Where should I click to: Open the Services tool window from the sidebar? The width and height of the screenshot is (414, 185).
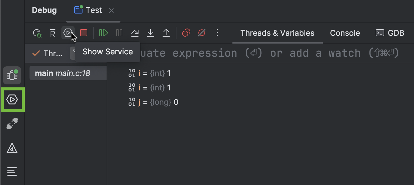[12, 100]
